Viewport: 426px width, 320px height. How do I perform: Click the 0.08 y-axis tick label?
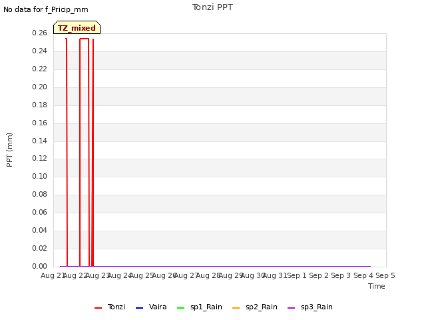tap(39, 194)
